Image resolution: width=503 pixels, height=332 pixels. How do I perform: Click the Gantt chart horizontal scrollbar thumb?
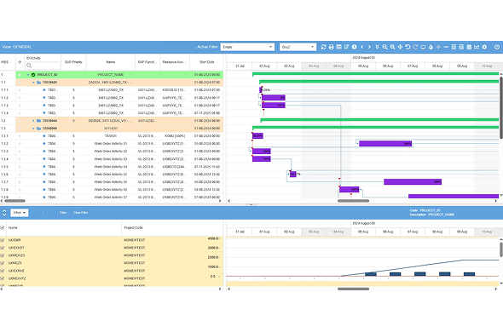(x=353, y=201)
